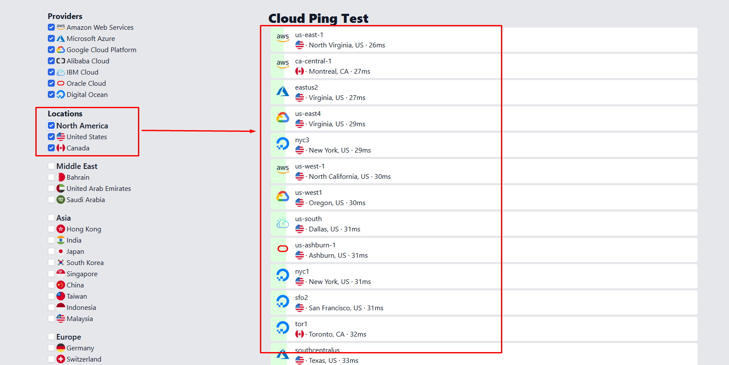Uncheck Amazon Web Services provider
Screen dimensions: 729x365
tap(51, 27)
